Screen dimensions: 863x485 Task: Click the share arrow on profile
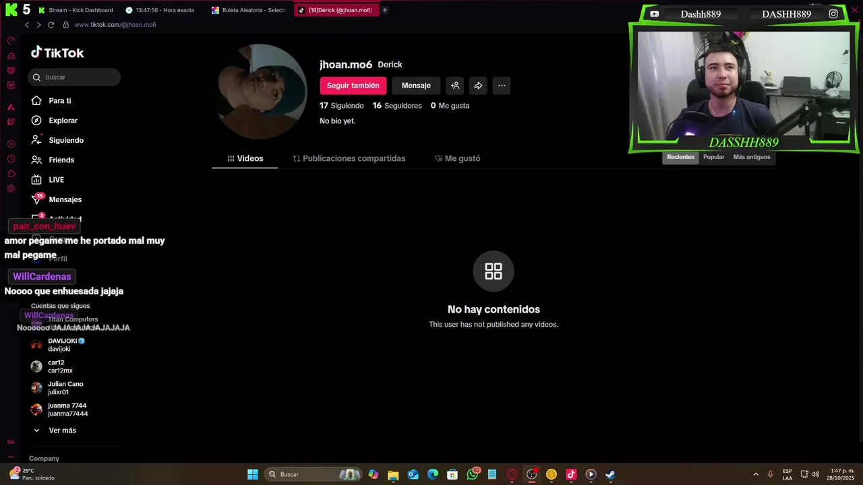tap(478, 86)
